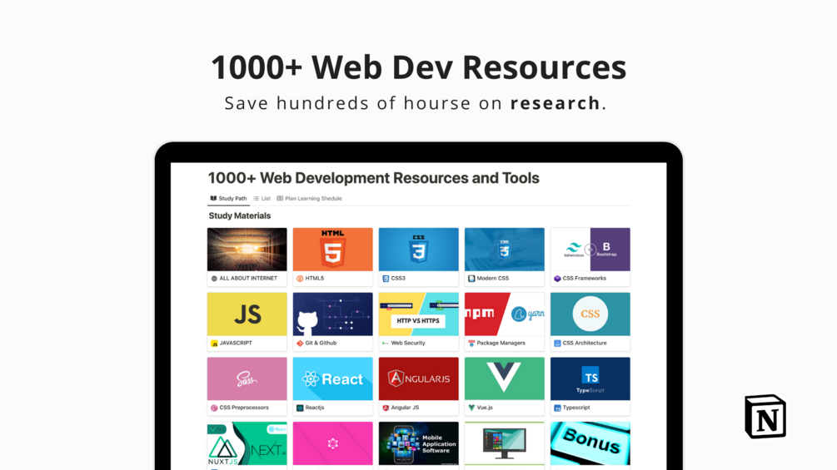The image size is (837, 470).
Task: Open the Nuxt and Next JS card cover
Action: [x=247, y=443]
